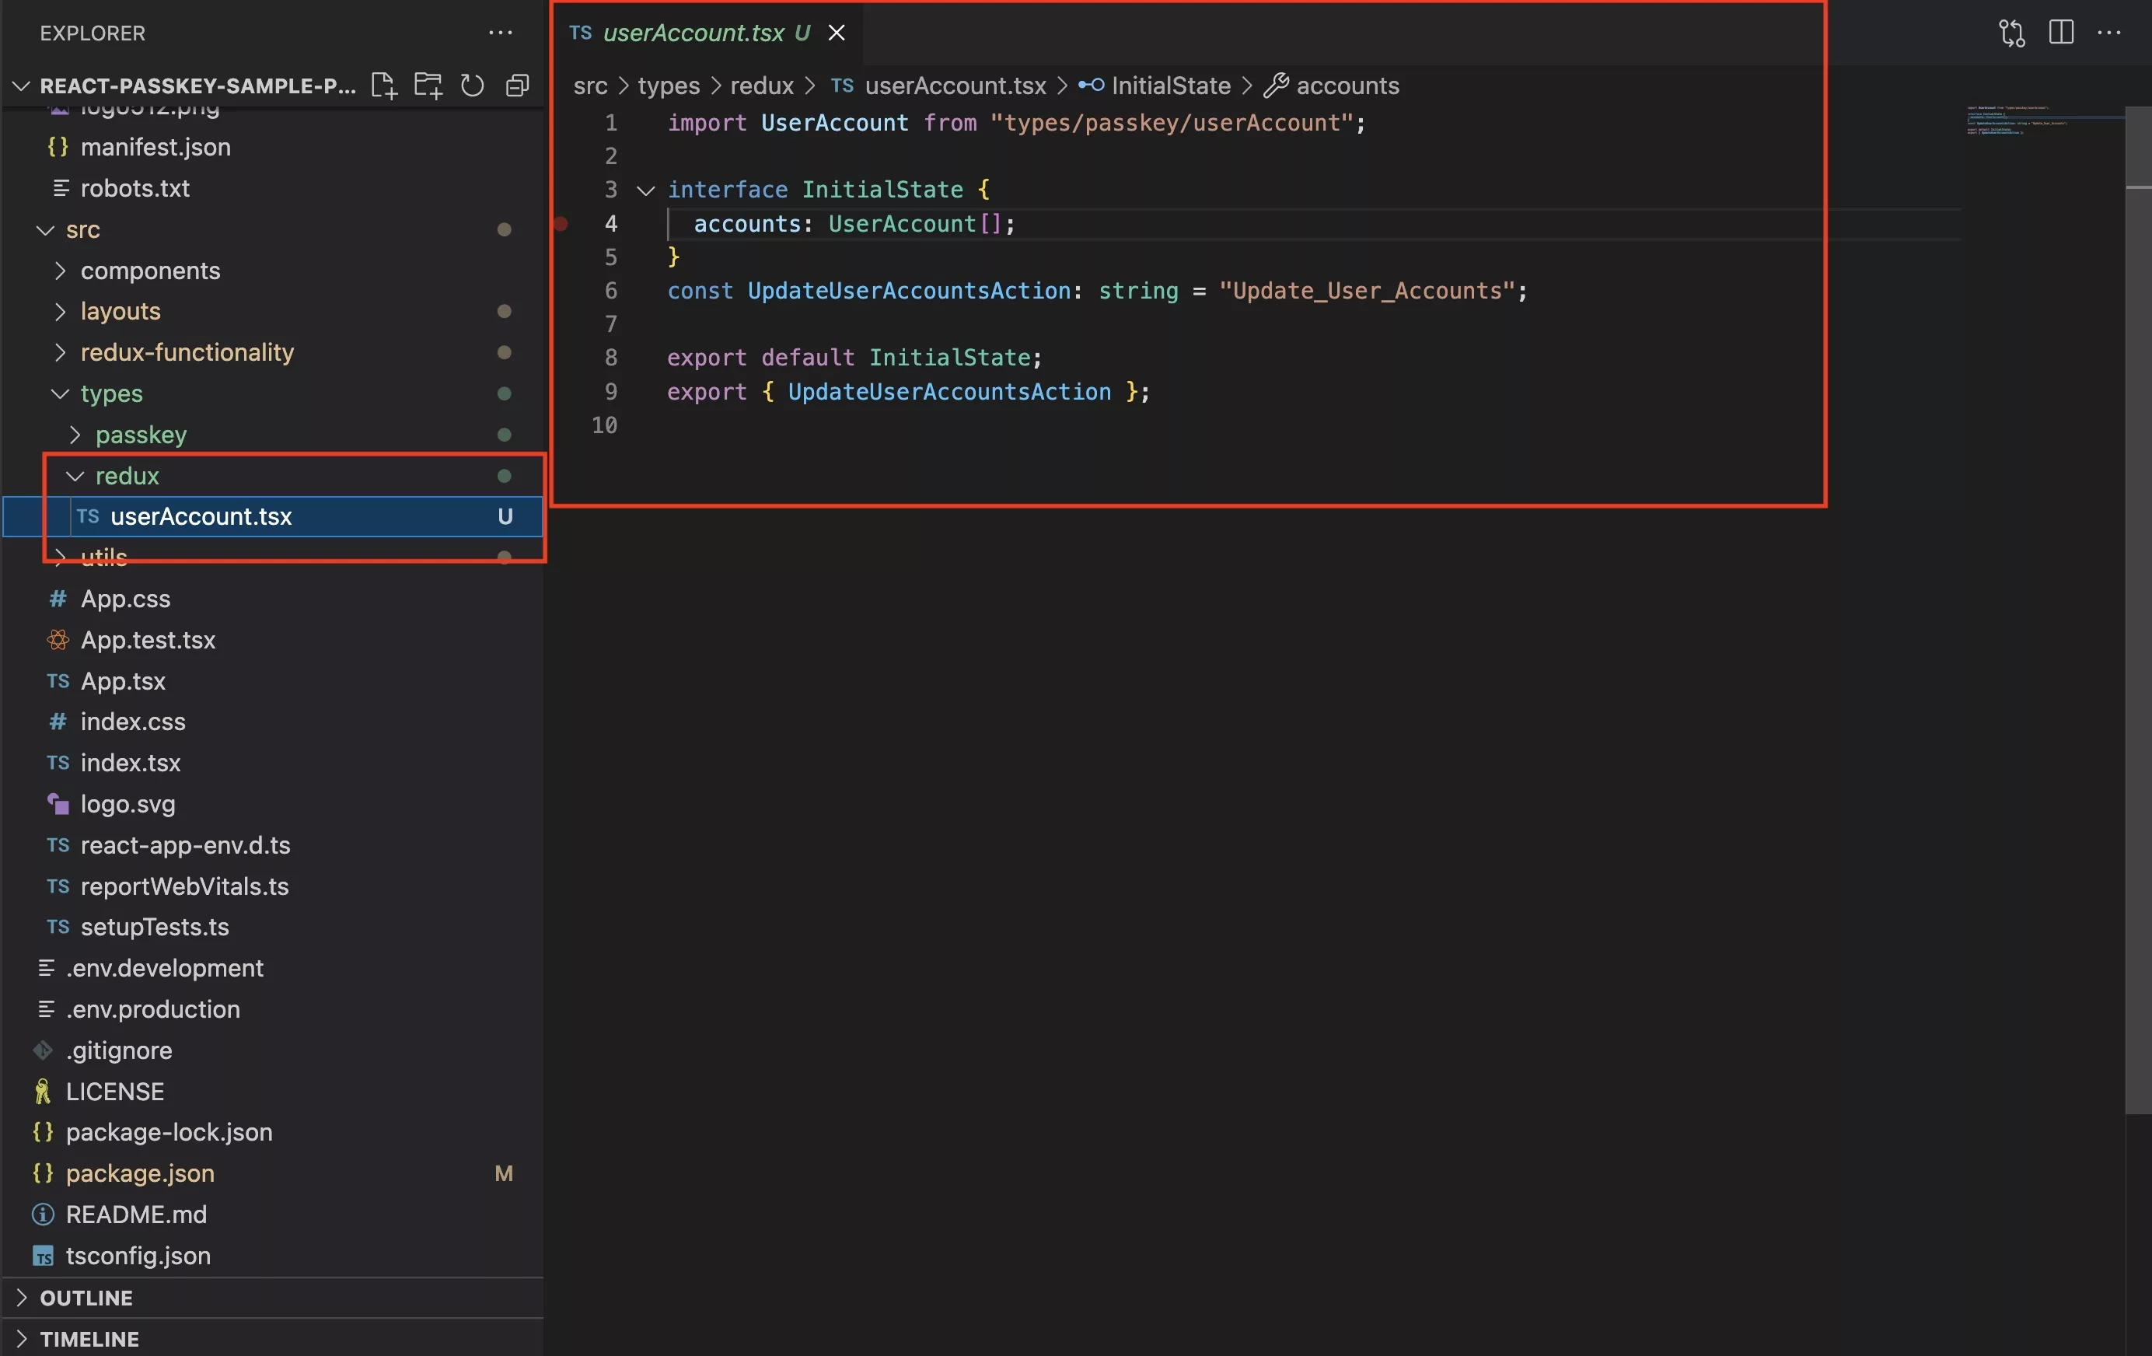
Task: Click the collapse folders icon
Action: [x=517, y=84]
